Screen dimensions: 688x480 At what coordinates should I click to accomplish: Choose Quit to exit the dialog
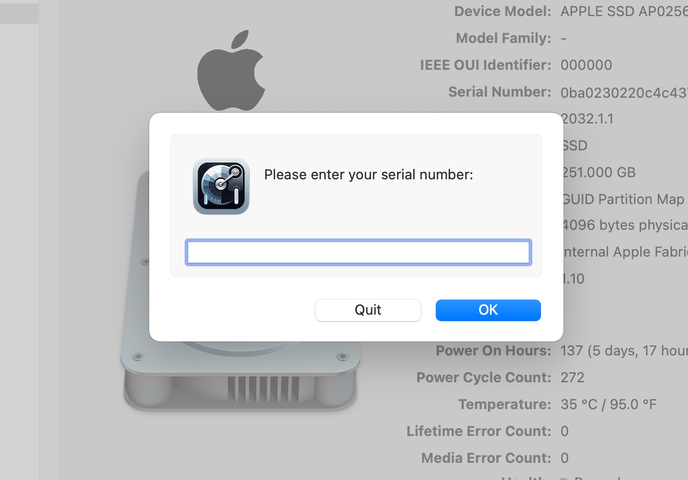tap(368, 310)
